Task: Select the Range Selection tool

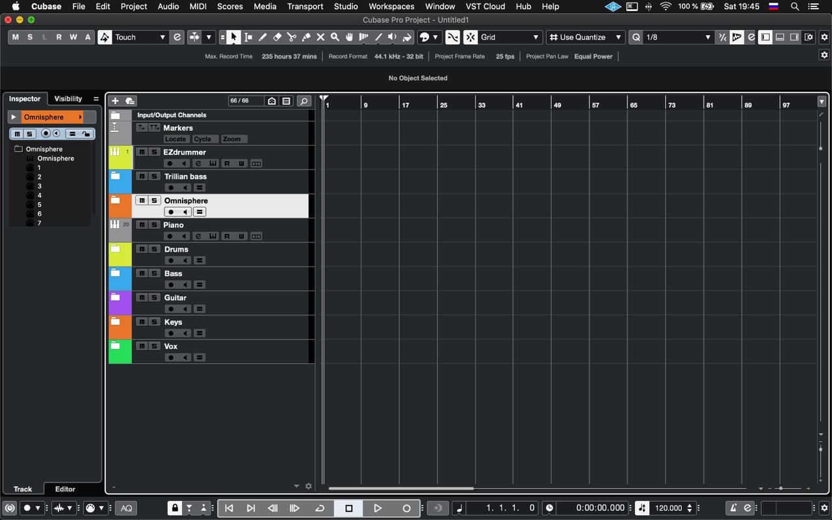Action: [x=248, y=37]
